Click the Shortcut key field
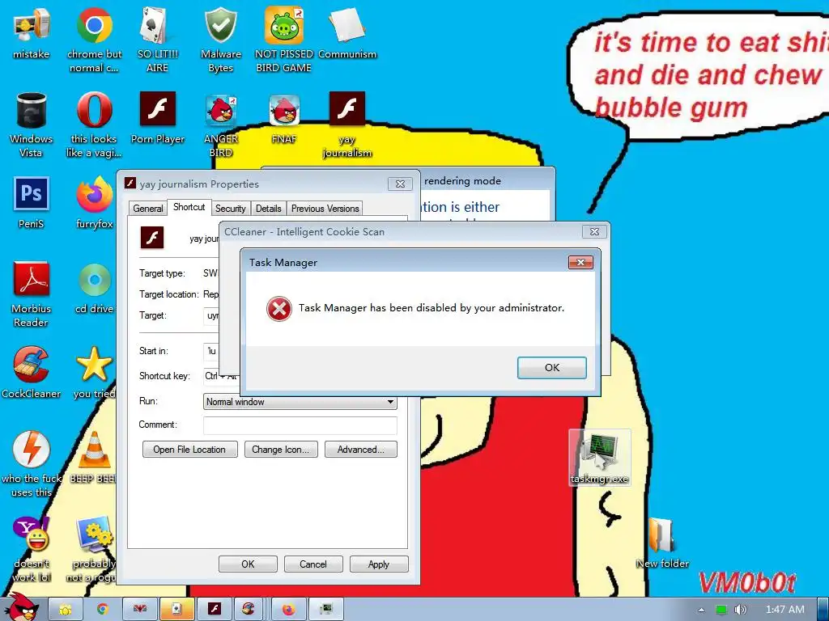829x621 pixels. tap(221, 376)
